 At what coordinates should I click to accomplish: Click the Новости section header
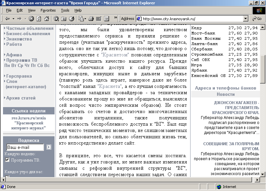pyautogui.click(x=225, y=94)
